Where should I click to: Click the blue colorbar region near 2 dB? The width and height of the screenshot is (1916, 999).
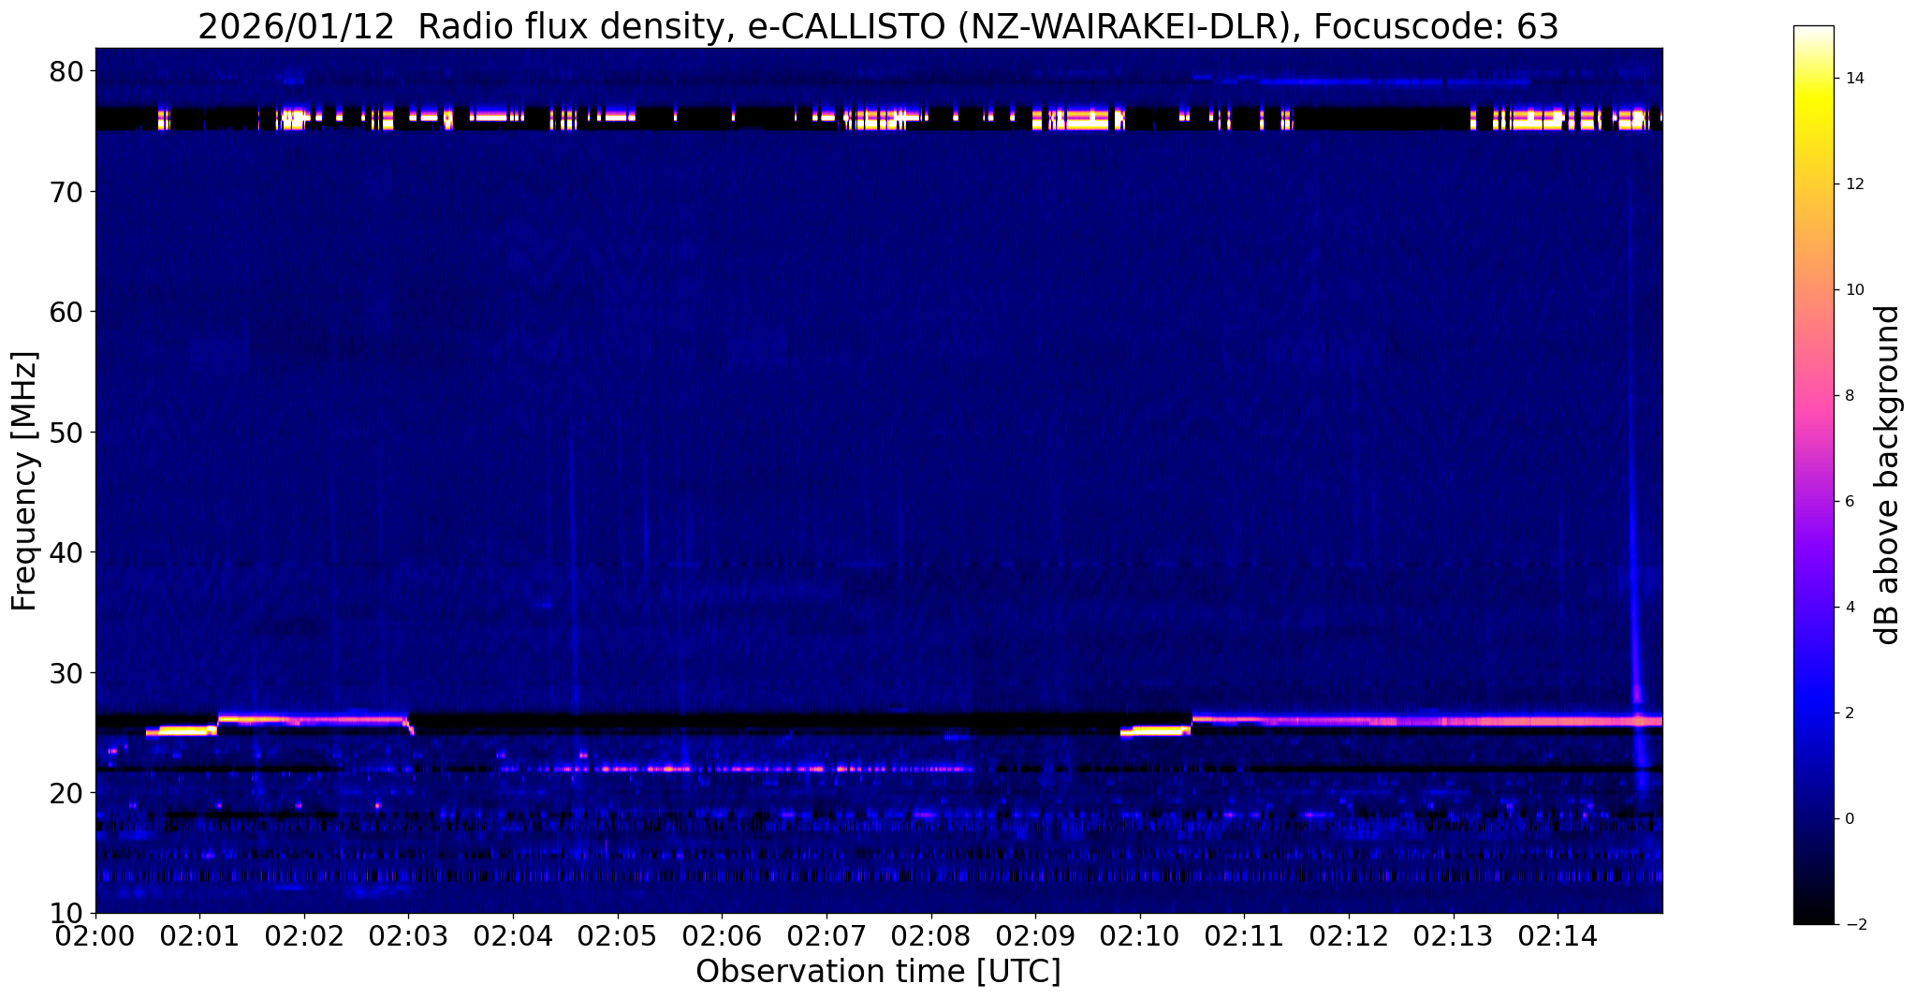pyautogui.click(x=1813, y=713)
